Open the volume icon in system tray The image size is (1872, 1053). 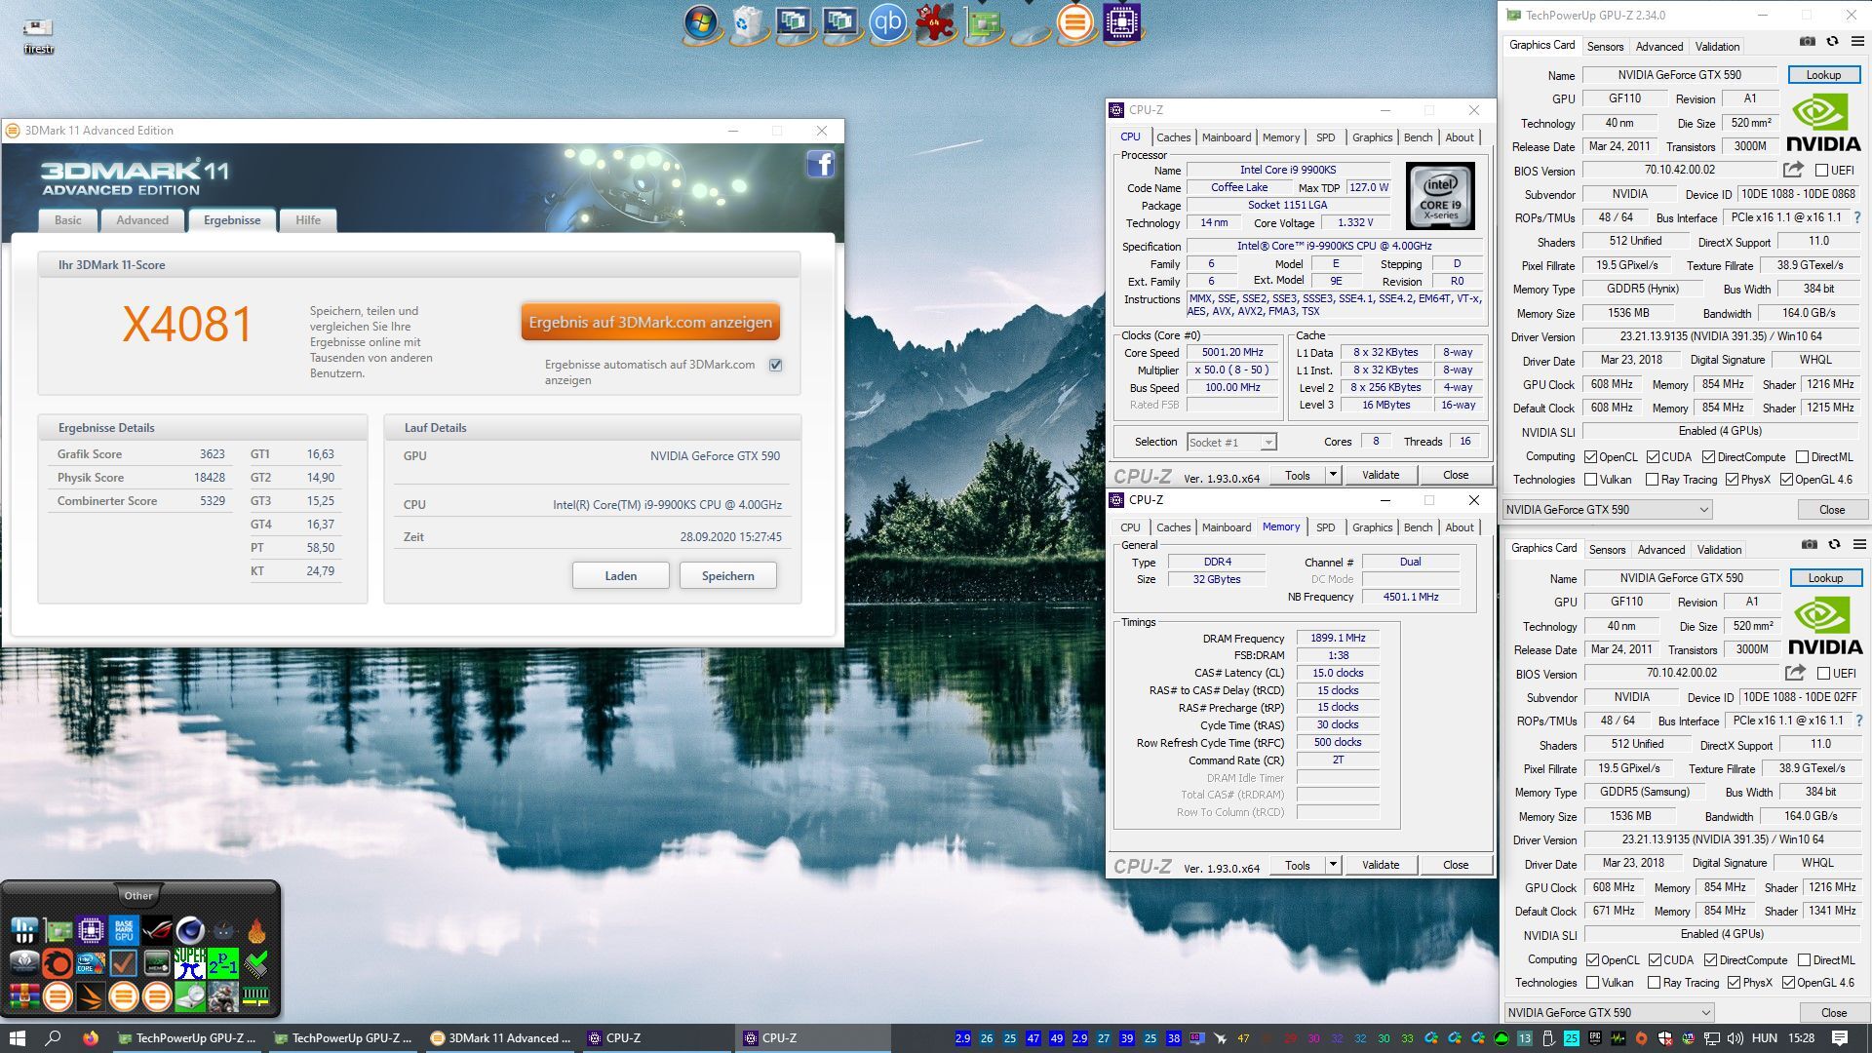click(1735, 1038)
